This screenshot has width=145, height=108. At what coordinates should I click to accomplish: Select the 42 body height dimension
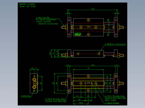point(110,83)
